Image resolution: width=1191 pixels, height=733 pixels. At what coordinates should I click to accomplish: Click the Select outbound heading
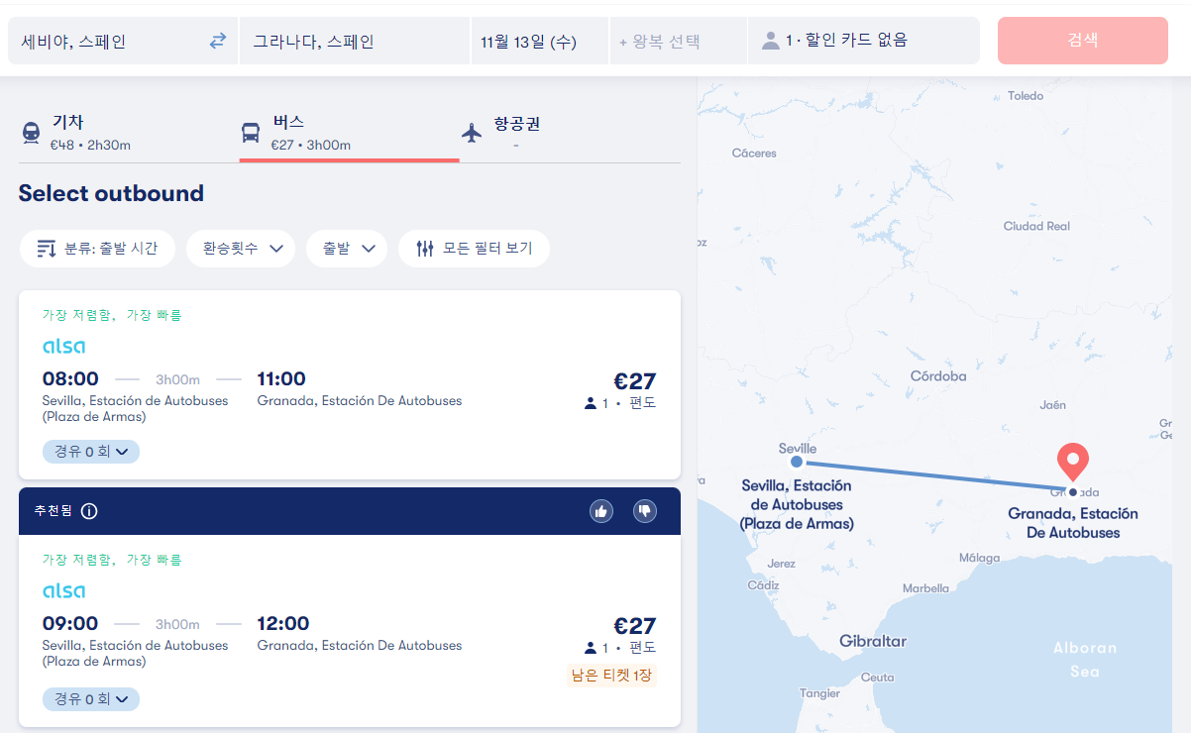111,193
